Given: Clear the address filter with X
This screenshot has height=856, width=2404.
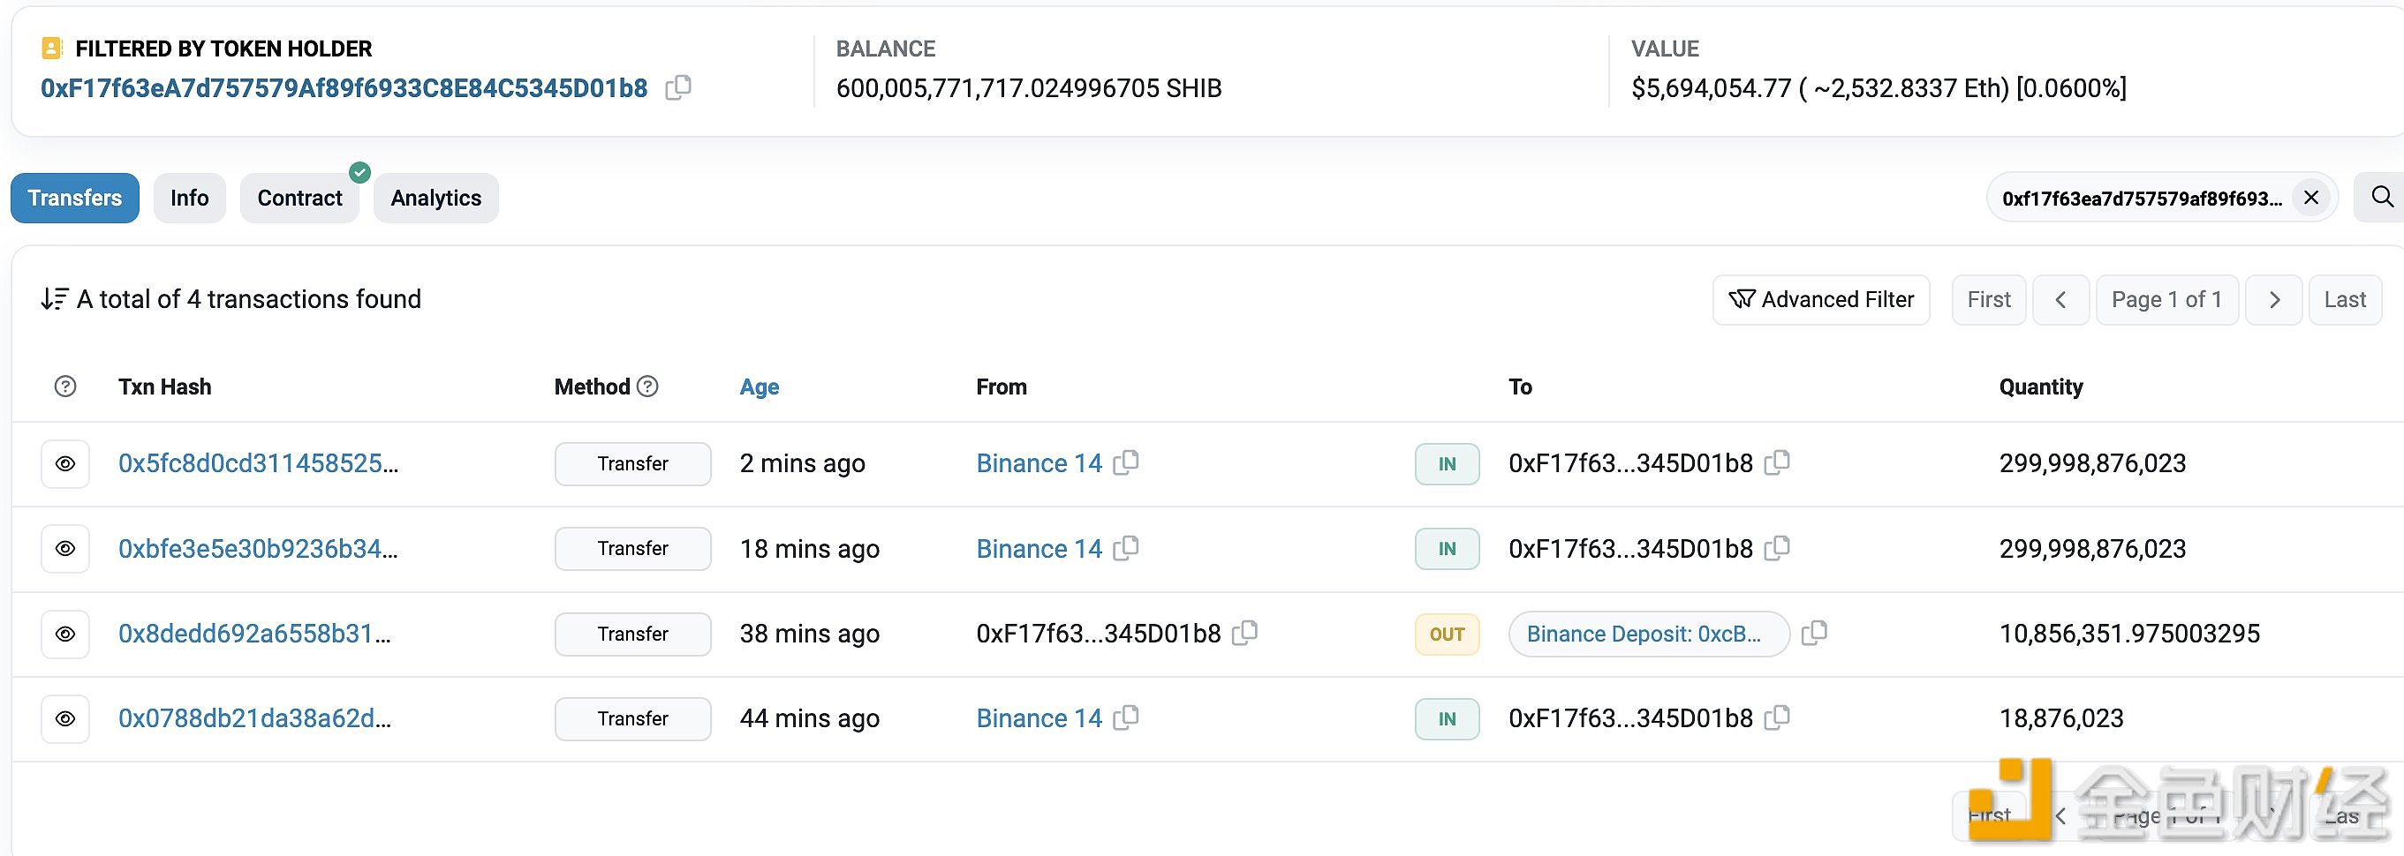Looking at the screenshot, I should (2310, 198).
